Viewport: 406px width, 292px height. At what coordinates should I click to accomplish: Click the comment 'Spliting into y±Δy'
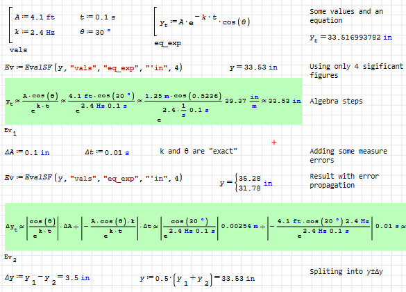pos(346,272)
